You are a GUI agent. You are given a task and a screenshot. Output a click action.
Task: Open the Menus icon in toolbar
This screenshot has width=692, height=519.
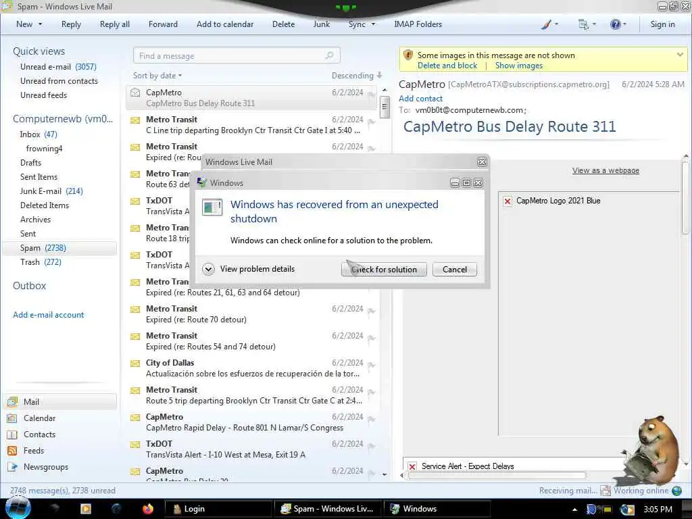(x=583, y=24)
